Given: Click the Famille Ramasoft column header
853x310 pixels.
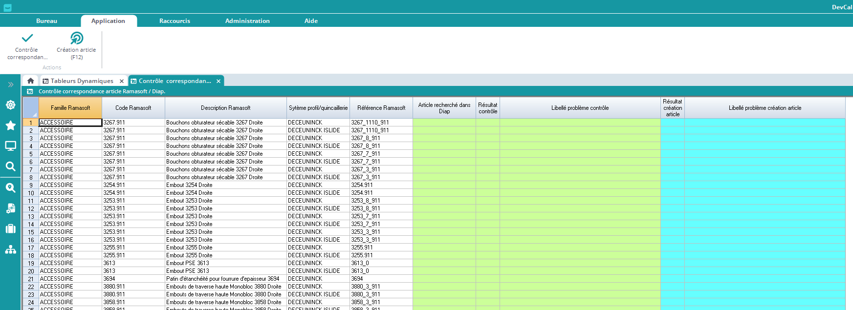Looking at the screenshot, I should (70, 108).
